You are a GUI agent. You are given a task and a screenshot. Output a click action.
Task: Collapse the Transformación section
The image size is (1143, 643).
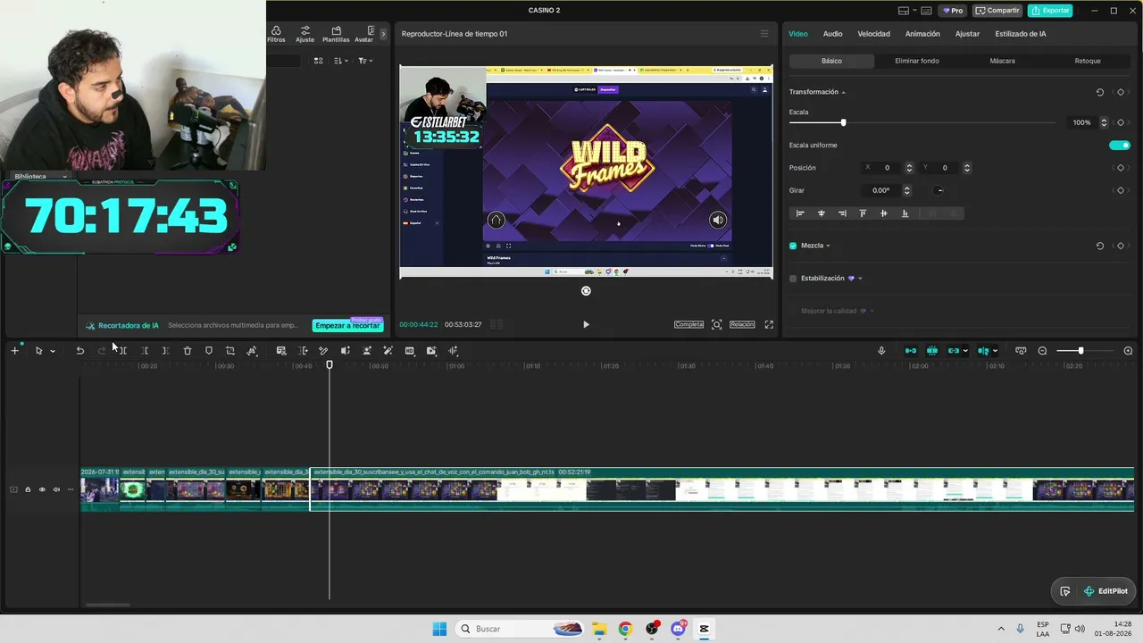click(x=843, y=93)
